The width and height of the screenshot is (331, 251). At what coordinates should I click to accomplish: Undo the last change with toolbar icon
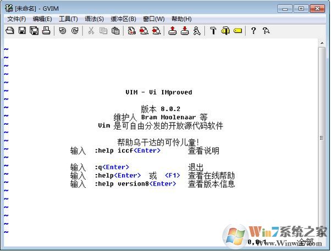pyautogui.click(x=63, y=31)
